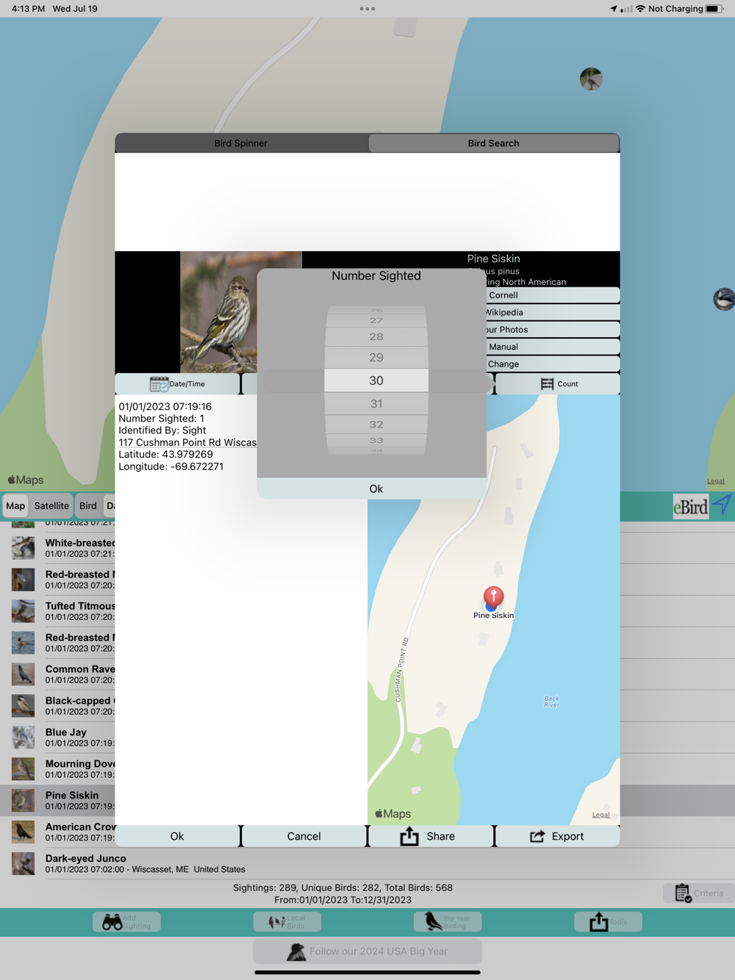Tap the Pine Siskin photo
735x980 pixels.
219,311
